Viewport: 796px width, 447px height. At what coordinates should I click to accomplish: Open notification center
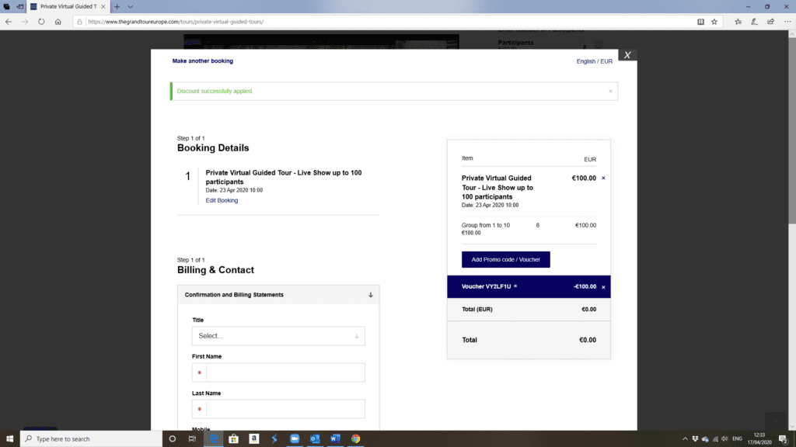784,439
